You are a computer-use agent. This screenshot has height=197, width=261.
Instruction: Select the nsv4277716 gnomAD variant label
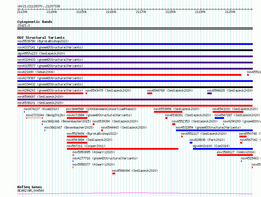point(105,158)
